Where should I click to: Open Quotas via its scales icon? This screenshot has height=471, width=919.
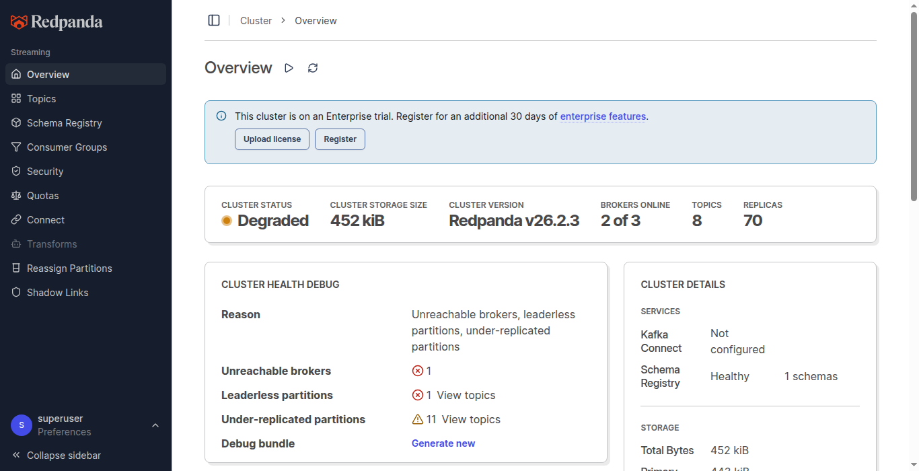point(16,196)
